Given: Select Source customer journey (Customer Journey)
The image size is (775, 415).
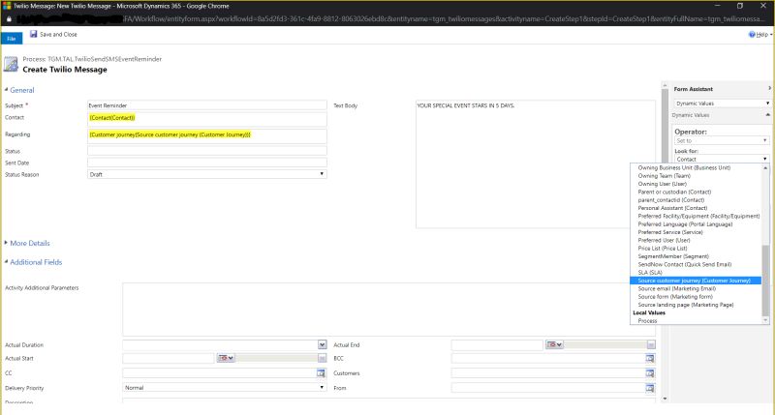Looking at the screenshot, I should click(x=696, y=281).
